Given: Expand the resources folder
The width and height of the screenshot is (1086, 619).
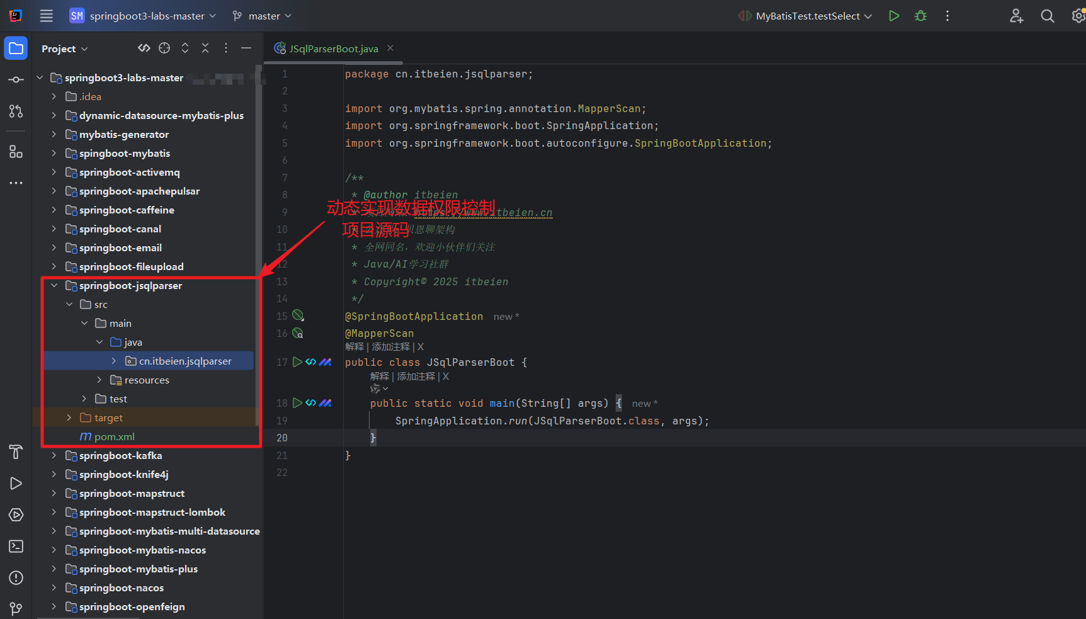Looking at the screenshot, I should (x=99, y=380).
